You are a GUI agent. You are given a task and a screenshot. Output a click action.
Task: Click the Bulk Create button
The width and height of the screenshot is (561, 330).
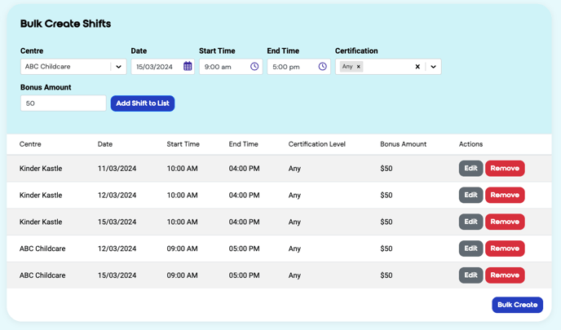click(517, 305)
